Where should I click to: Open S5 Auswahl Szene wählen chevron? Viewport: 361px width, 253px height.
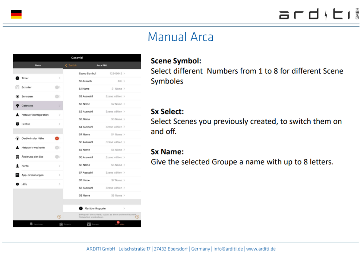click(x=124, y=142)
